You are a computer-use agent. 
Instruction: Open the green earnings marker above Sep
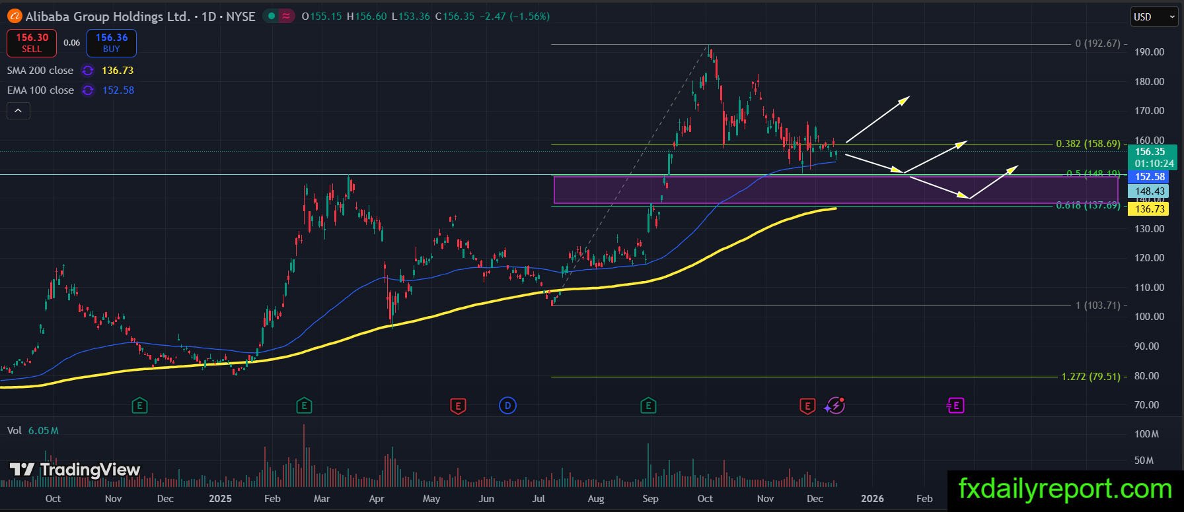click(648, 405)
